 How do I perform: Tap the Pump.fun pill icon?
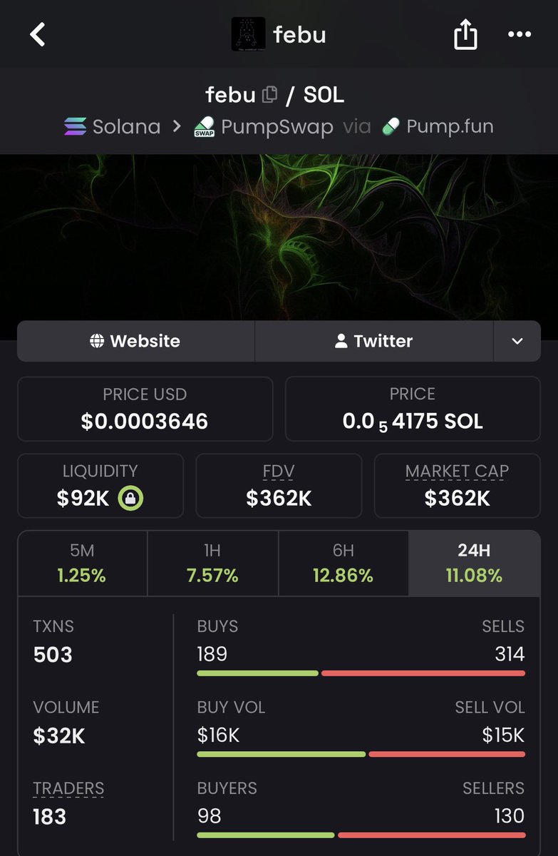pos(391,127)
